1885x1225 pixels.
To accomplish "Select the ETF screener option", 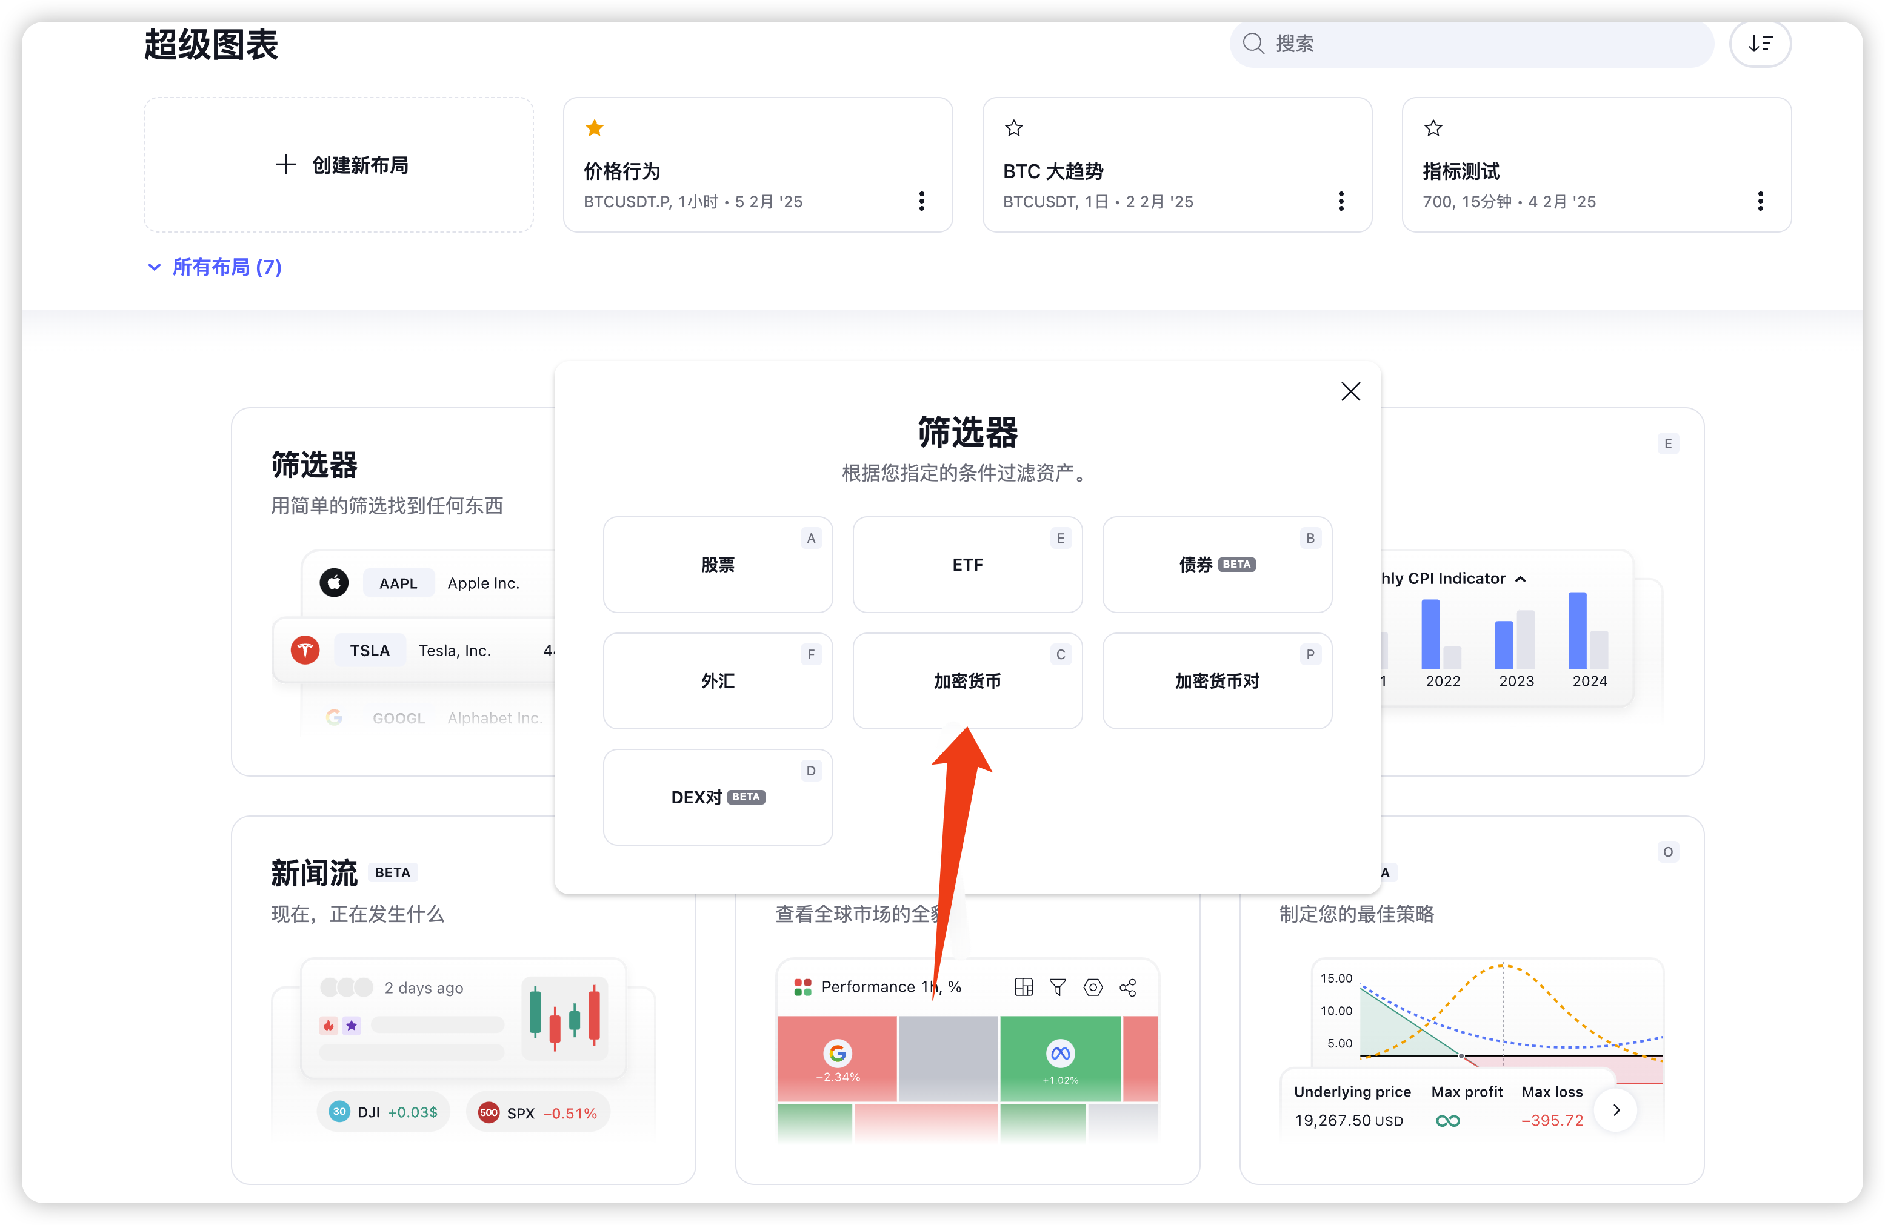I will tap(966, 565).
